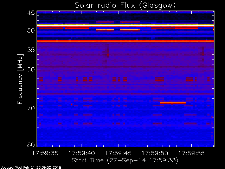Click the bright yellow-white band near 49 MHz
This screenshot has width=225, height=169.
[126, 25]
